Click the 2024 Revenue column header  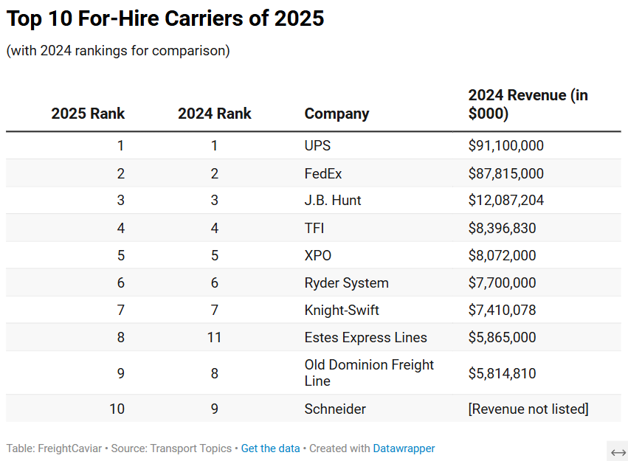click(x=528, y=105)
